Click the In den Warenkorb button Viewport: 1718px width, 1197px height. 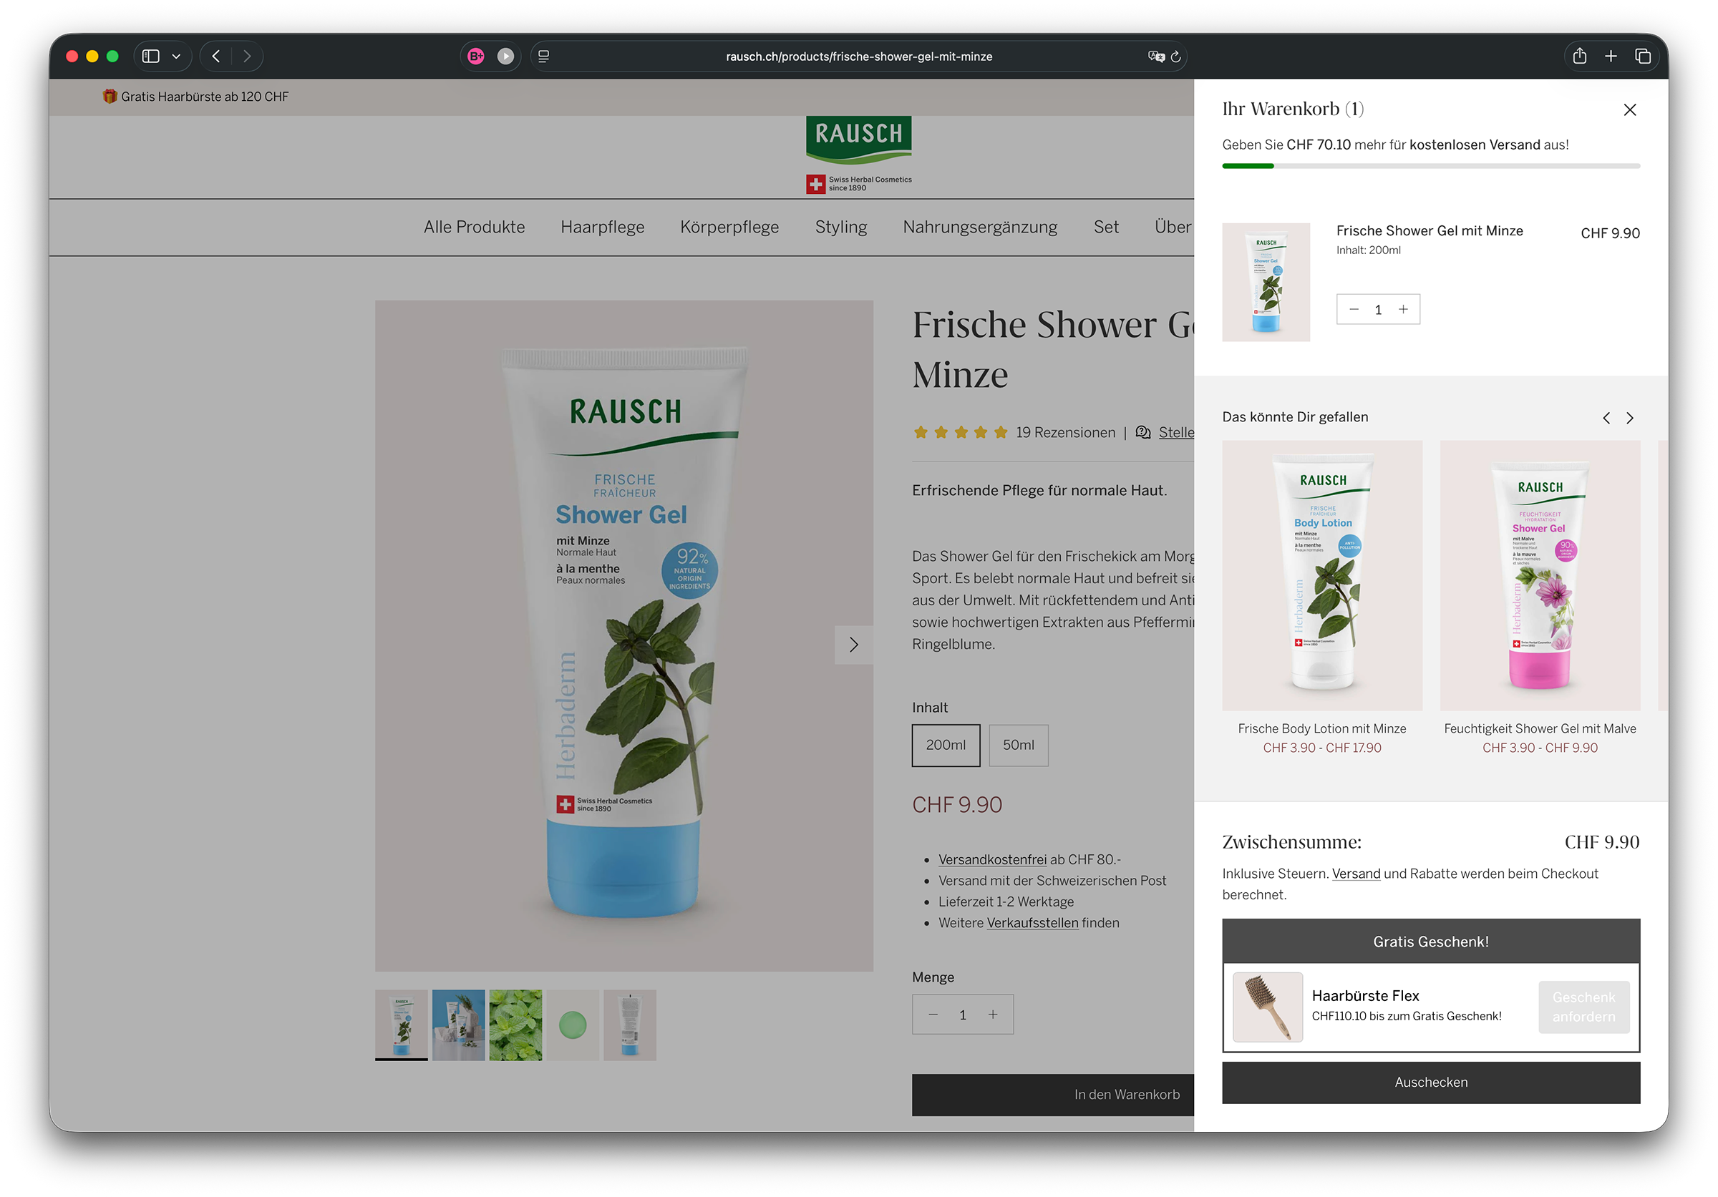(1053, 1095)
